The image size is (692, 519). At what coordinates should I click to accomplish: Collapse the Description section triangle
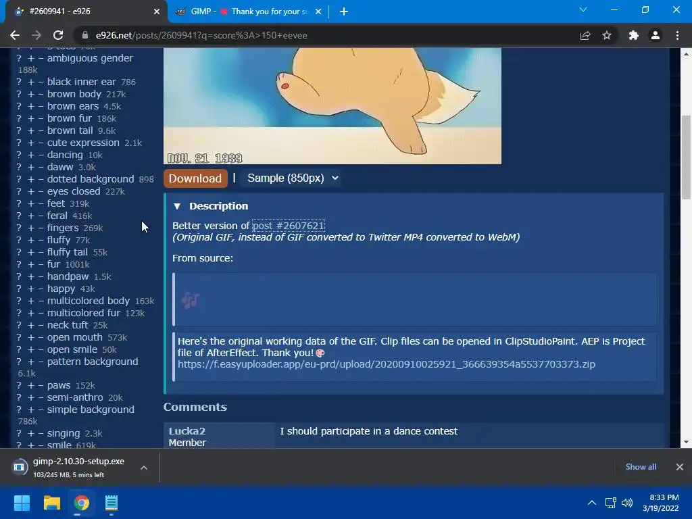click(x=177, y=206)
